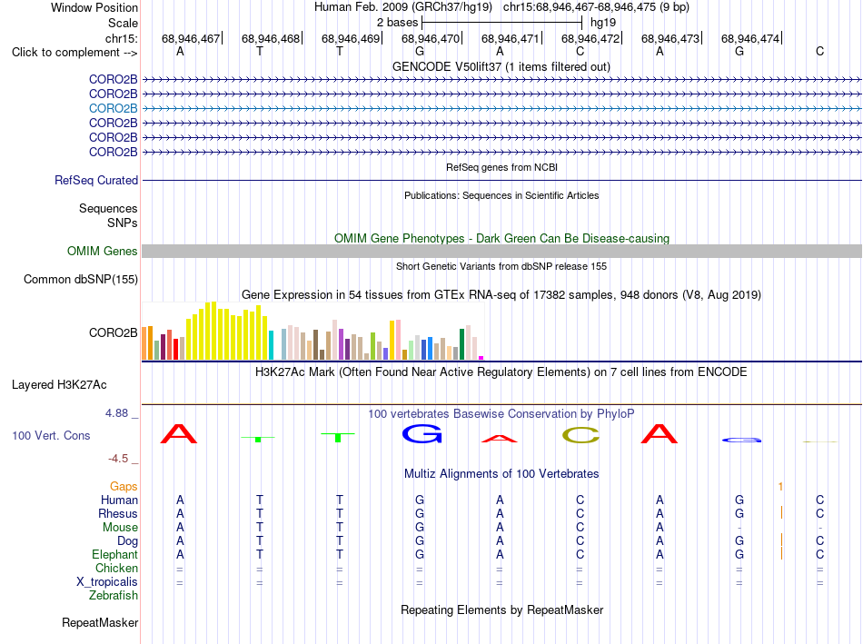The image size is (863, 644).
Task: Click the magenta bar at GTEx chart end
Action: pyautogui.click(x=481, y=358)
